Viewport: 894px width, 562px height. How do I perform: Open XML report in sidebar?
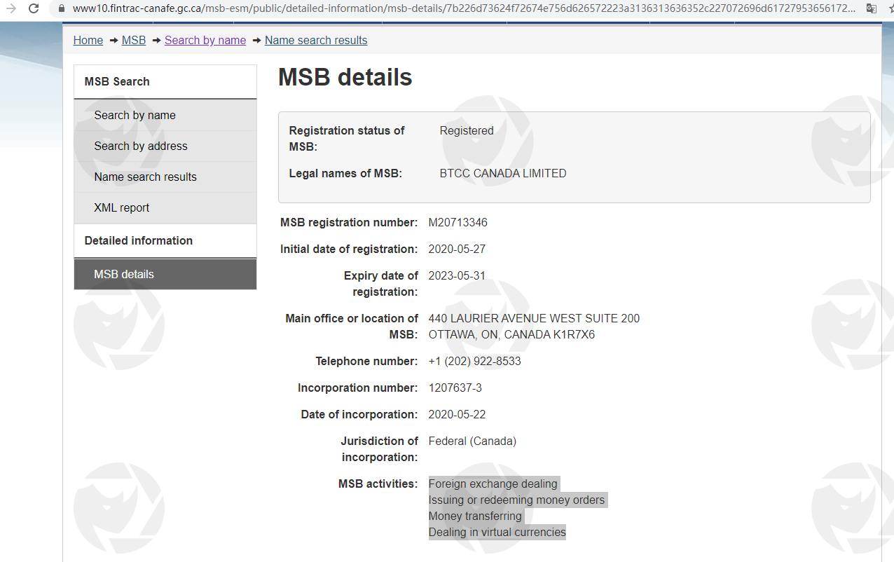click(122, 208)
